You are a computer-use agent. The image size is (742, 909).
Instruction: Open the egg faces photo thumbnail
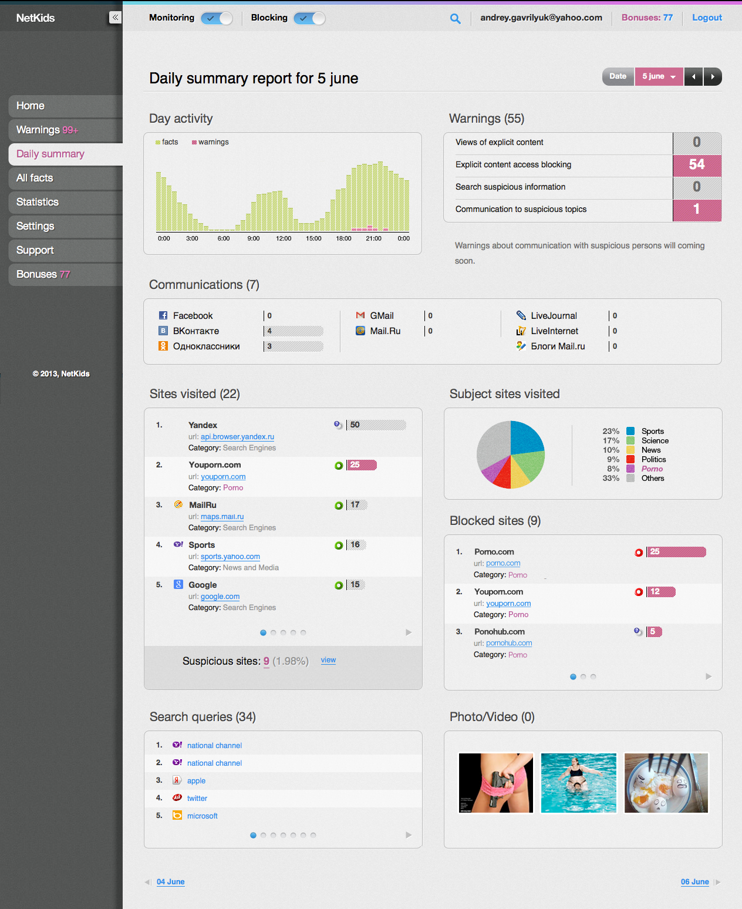click(x=666, y=783)
